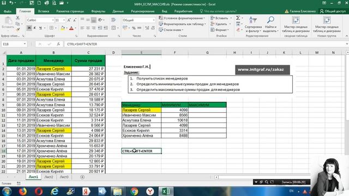Open Conditional Formatting (Условное форматирование)
This screenshot has width=349, height=196.
point(182,18)
